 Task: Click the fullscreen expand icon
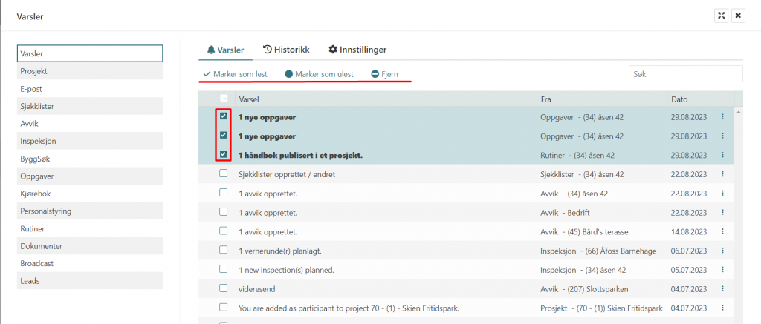[721, 16]
